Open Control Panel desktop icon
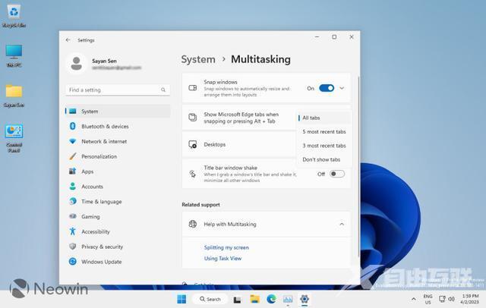 pos(14,137)
